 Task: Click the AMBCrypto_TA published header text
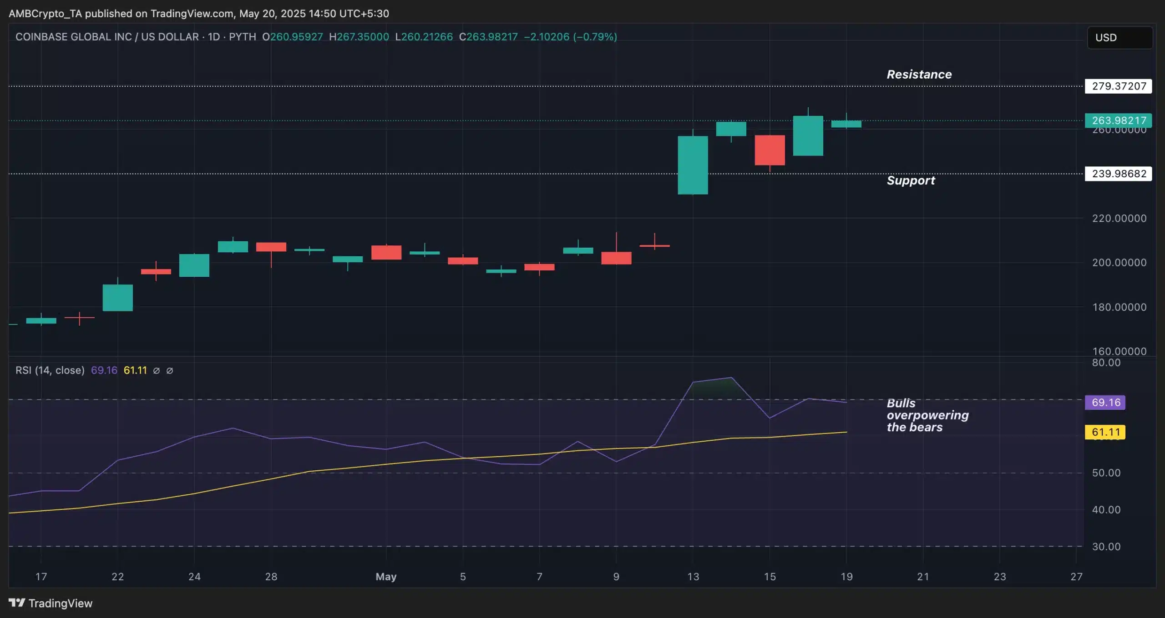[x=199, y=14]
